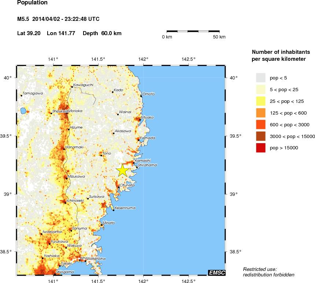The image size is (315, 283).
Task: Click the orange '125 < pop < 600' swatch
Action: pos(260,113)
